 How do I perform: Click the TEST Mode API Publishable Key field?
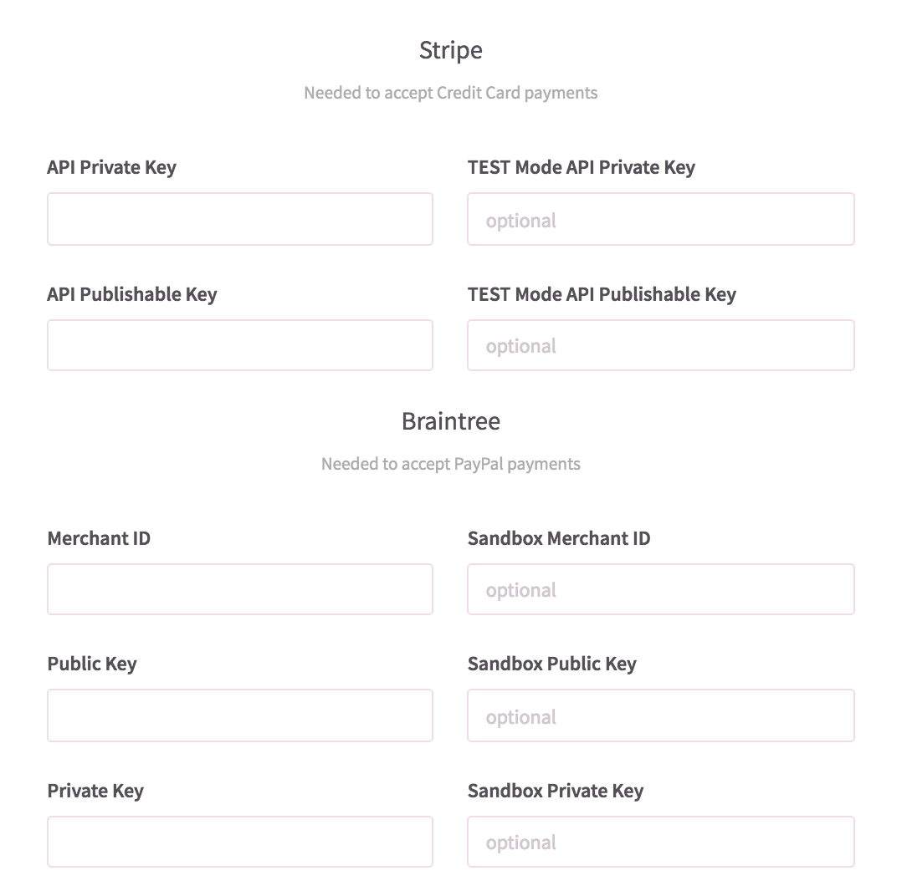(x=660, y=345)
